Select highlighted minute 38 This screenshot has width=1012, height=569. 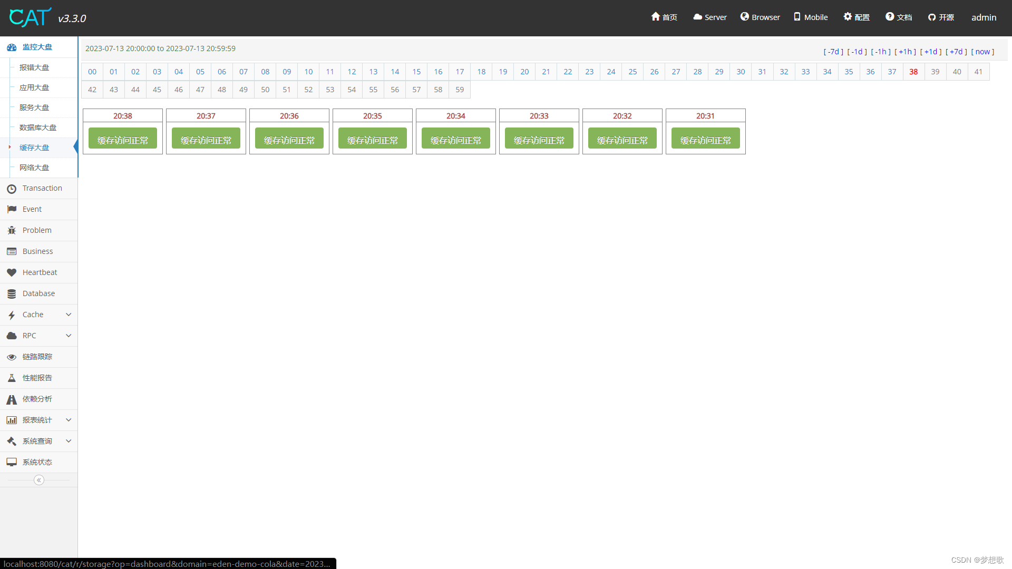[x=913, y=72]
